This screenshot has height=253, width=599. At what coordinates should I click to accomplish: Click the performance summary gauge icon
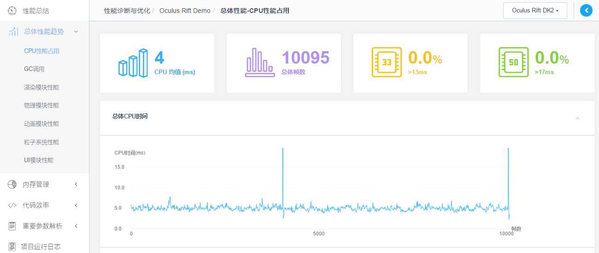(13, 10)
